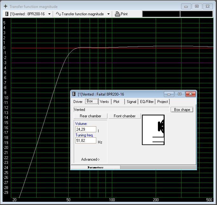Go to the EQ/Filter tab
The image size is (217, 205).
[x=147, y=102]
